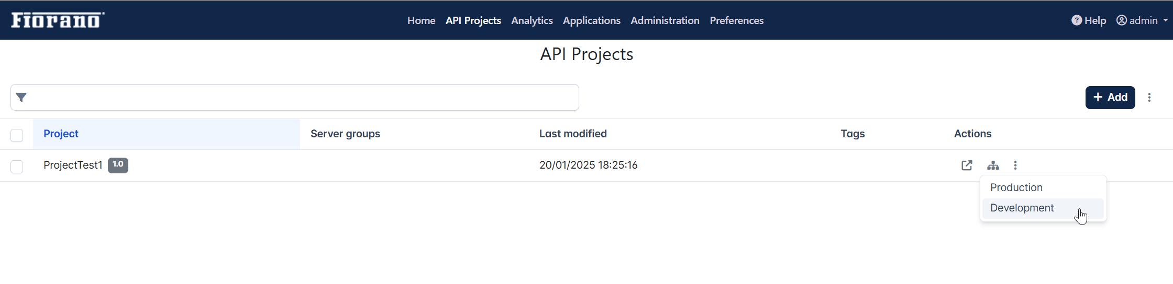This screenshot has width=1173, height=284.
Task: Click the admin user avatar icon
Action: click(x=1122, y=20)
